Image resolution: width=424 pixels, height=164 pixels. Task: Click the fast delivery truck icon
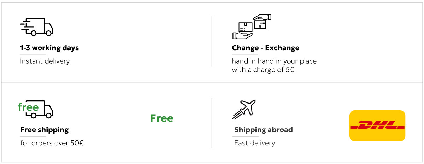[x=36, y=27]
